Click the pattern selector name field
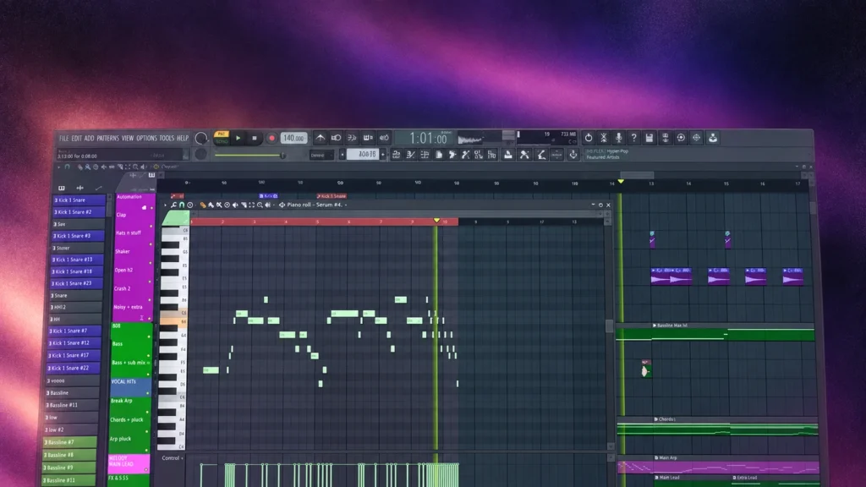The width and height of the screenshot is (866, 487). pos(363,155)
